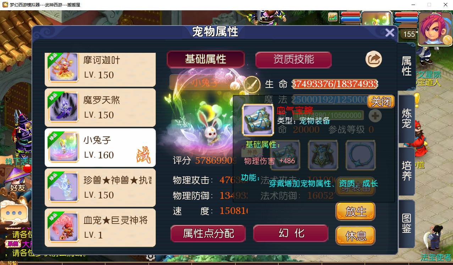
Task: Click the plus icon next to experience bar
Action: pyautogui.click(x=375, y=115)
